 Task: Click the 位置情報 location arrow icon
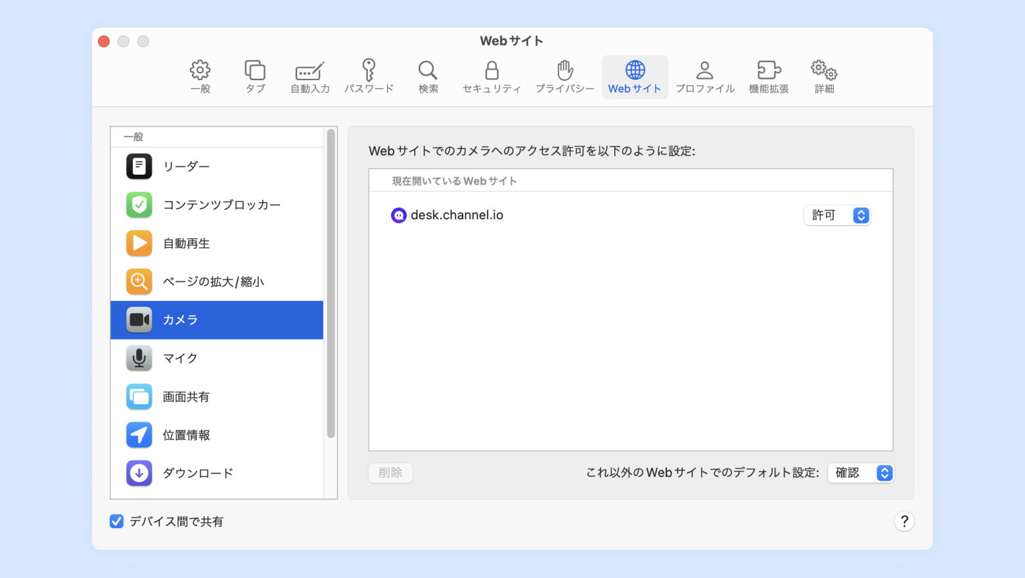pyautogui.click(x=139, y=435)
